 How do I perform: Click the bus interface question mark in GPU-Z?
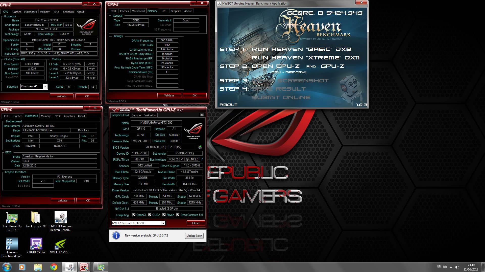coord(202,159)
